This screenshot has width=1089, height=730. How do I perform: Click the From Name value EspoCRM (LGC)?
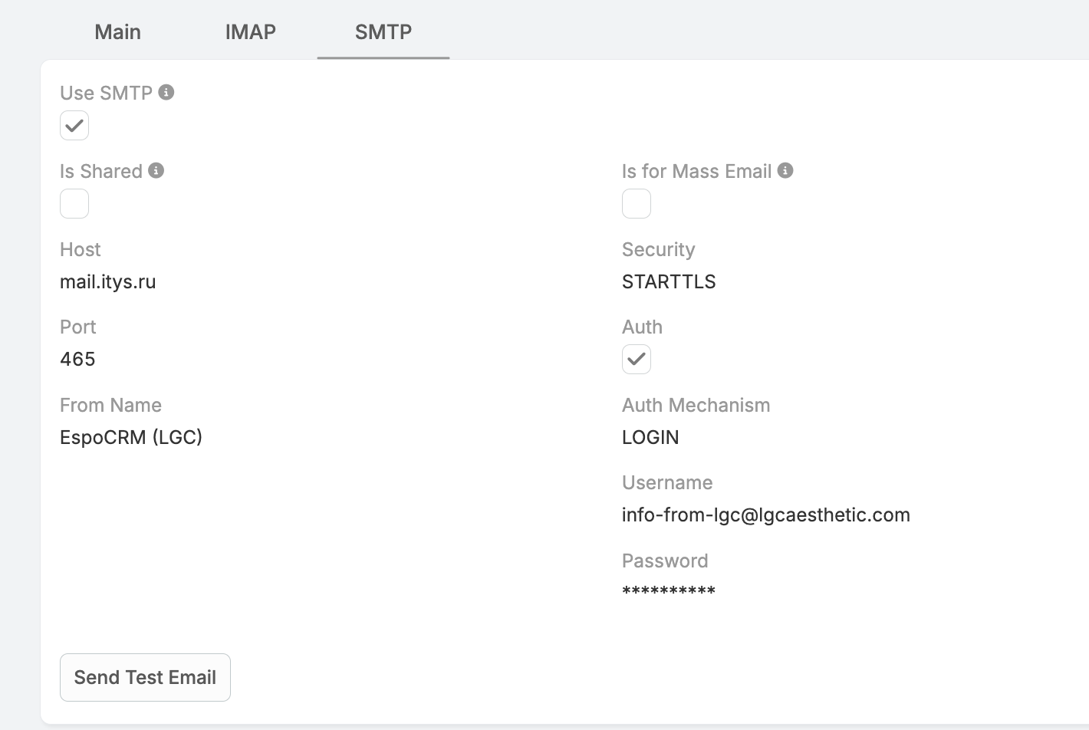point(131,438)
